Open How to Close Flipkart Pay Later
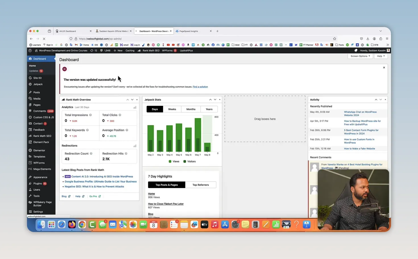The height and width of the screenshot is (259, 418). pos(166,204)
